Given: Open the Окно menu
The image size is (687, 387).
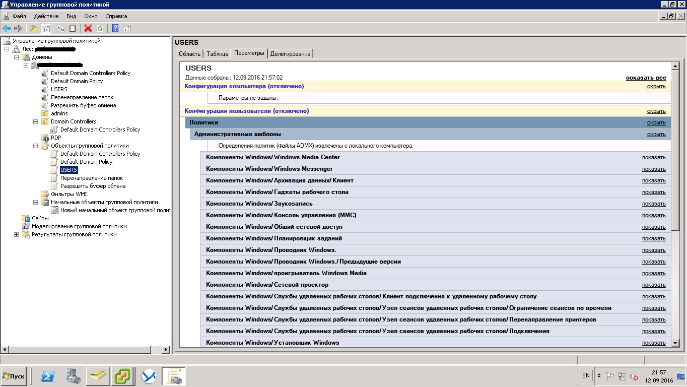Looking at the screenshot, I should click(91, 16).
